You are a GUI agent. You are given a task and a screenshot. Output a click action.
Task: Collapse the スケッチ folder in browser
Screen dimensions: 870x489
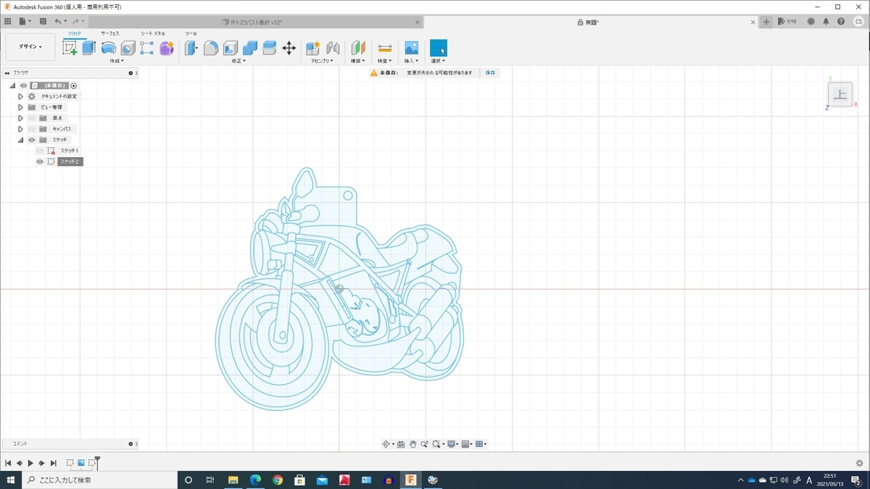click(x=20, y=139)
